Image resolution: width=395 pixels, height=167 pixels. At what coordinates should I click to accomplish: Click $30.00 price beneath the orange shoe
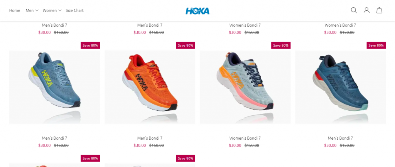pos(140,145)
